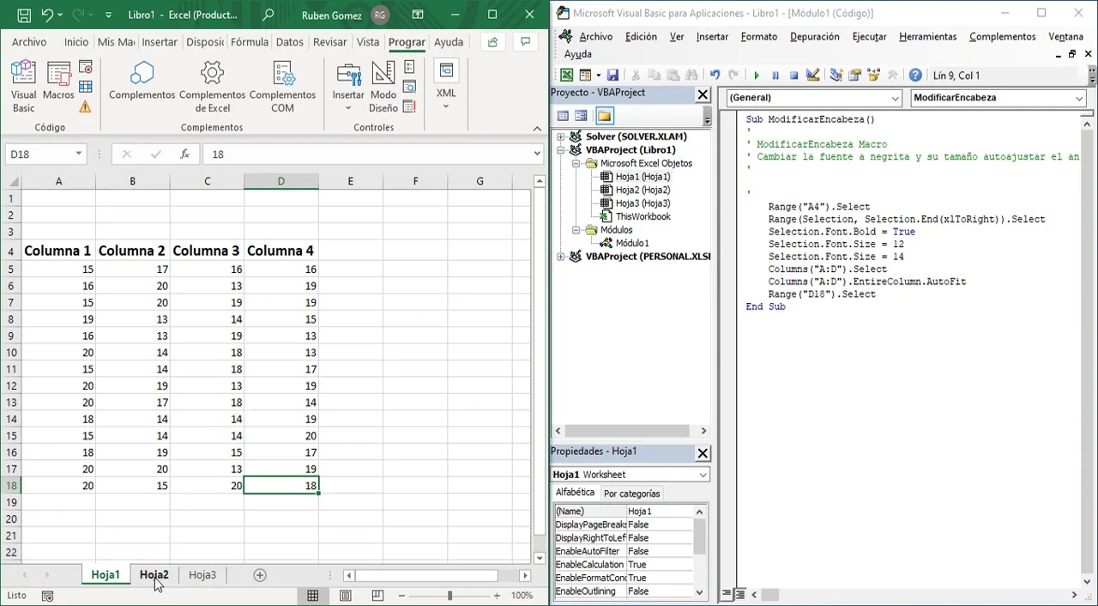Save the project in VBA toolbar

612,76
